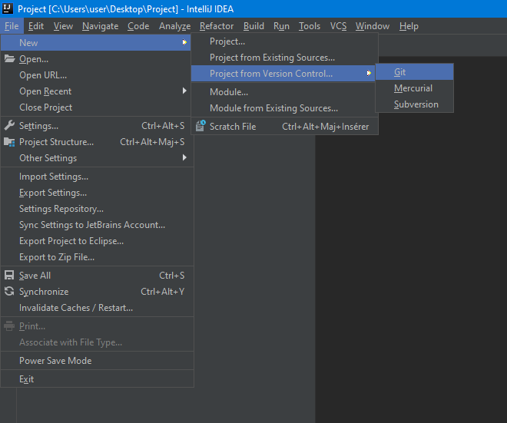Select Mercurial from the version control submenu
The height and width of the screenshot is (423, 507).
pos(414,88)
